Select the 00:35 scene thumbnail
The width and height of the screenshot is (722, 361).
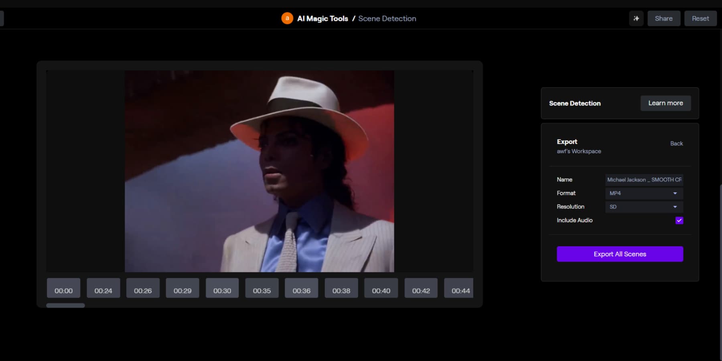coord(262,288)
